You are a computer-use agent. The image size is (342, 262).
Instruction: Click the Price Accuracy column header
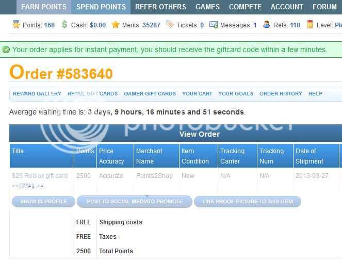(x=115, y=156)
